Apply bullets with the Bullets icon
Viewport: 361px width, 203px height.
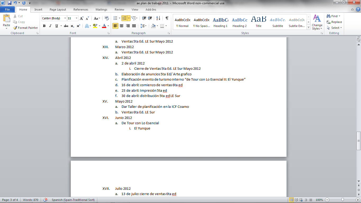[115, 18]
